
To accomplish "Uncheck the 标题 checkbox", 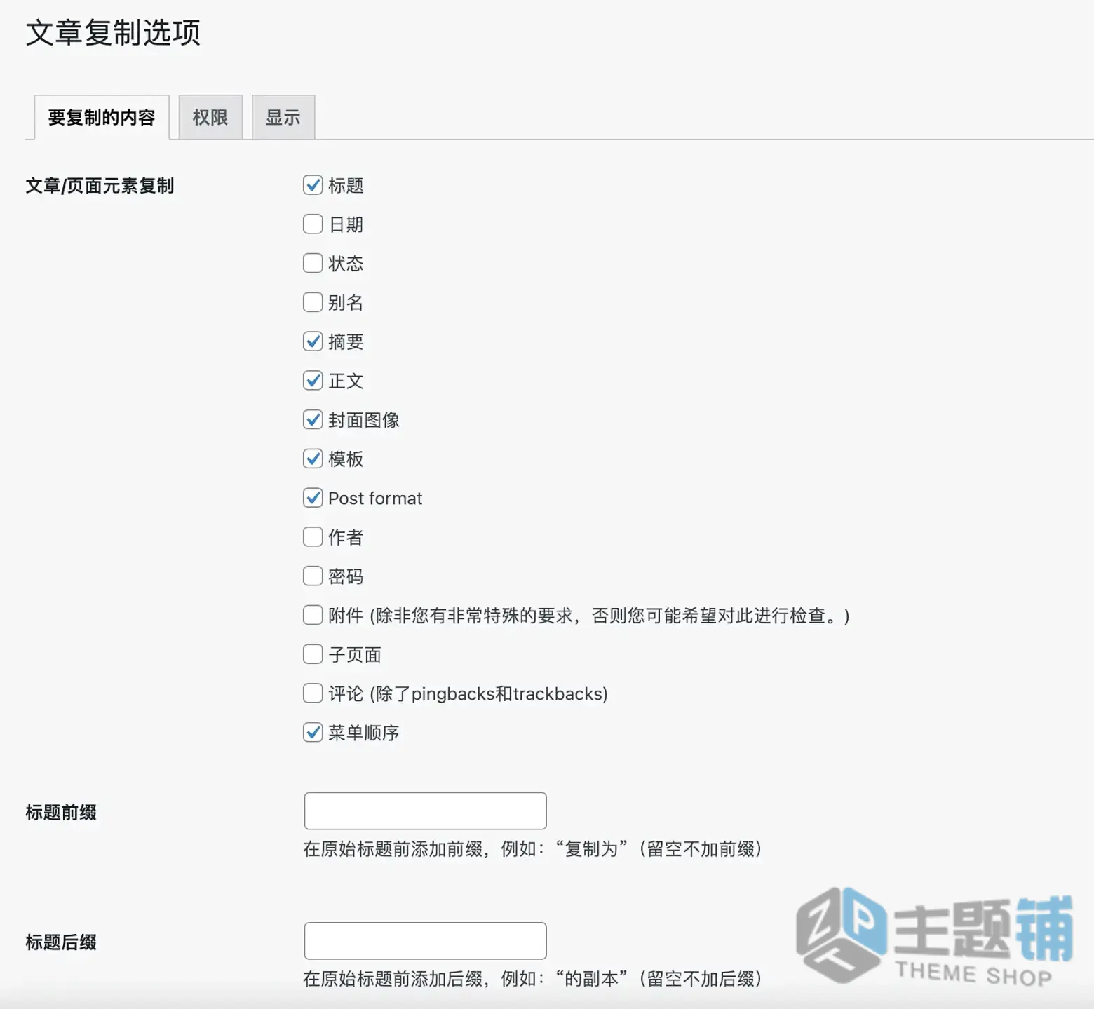I will pyautogui.click(x=313, y=185).
